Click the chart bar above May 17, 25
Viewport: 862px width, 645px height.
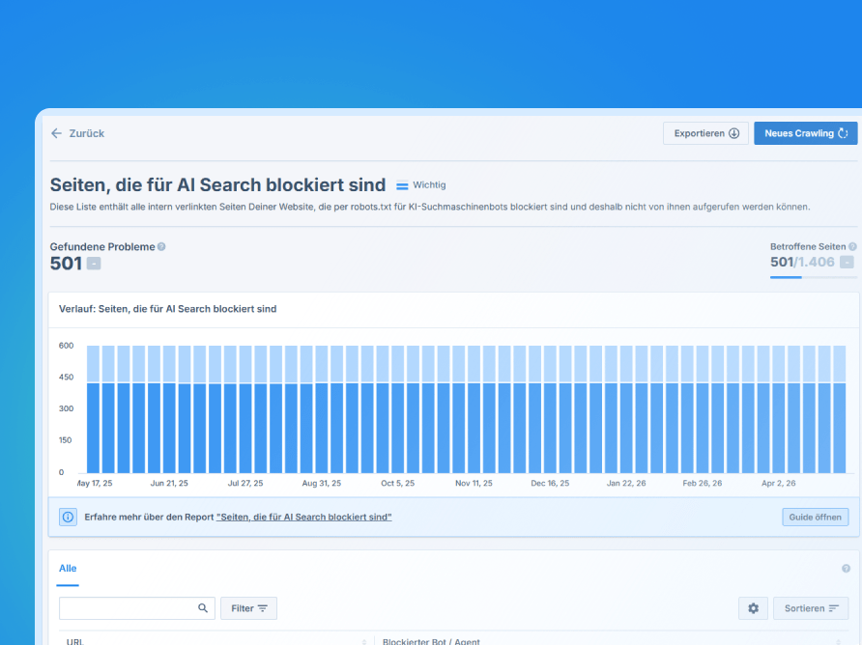coord(94,409)
